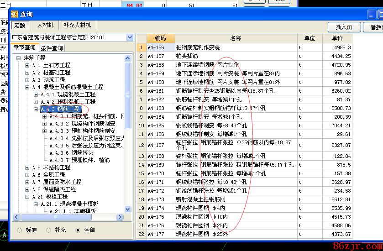
Task: Expand the A.5 木结构工程 node
Action: (27, 167)
